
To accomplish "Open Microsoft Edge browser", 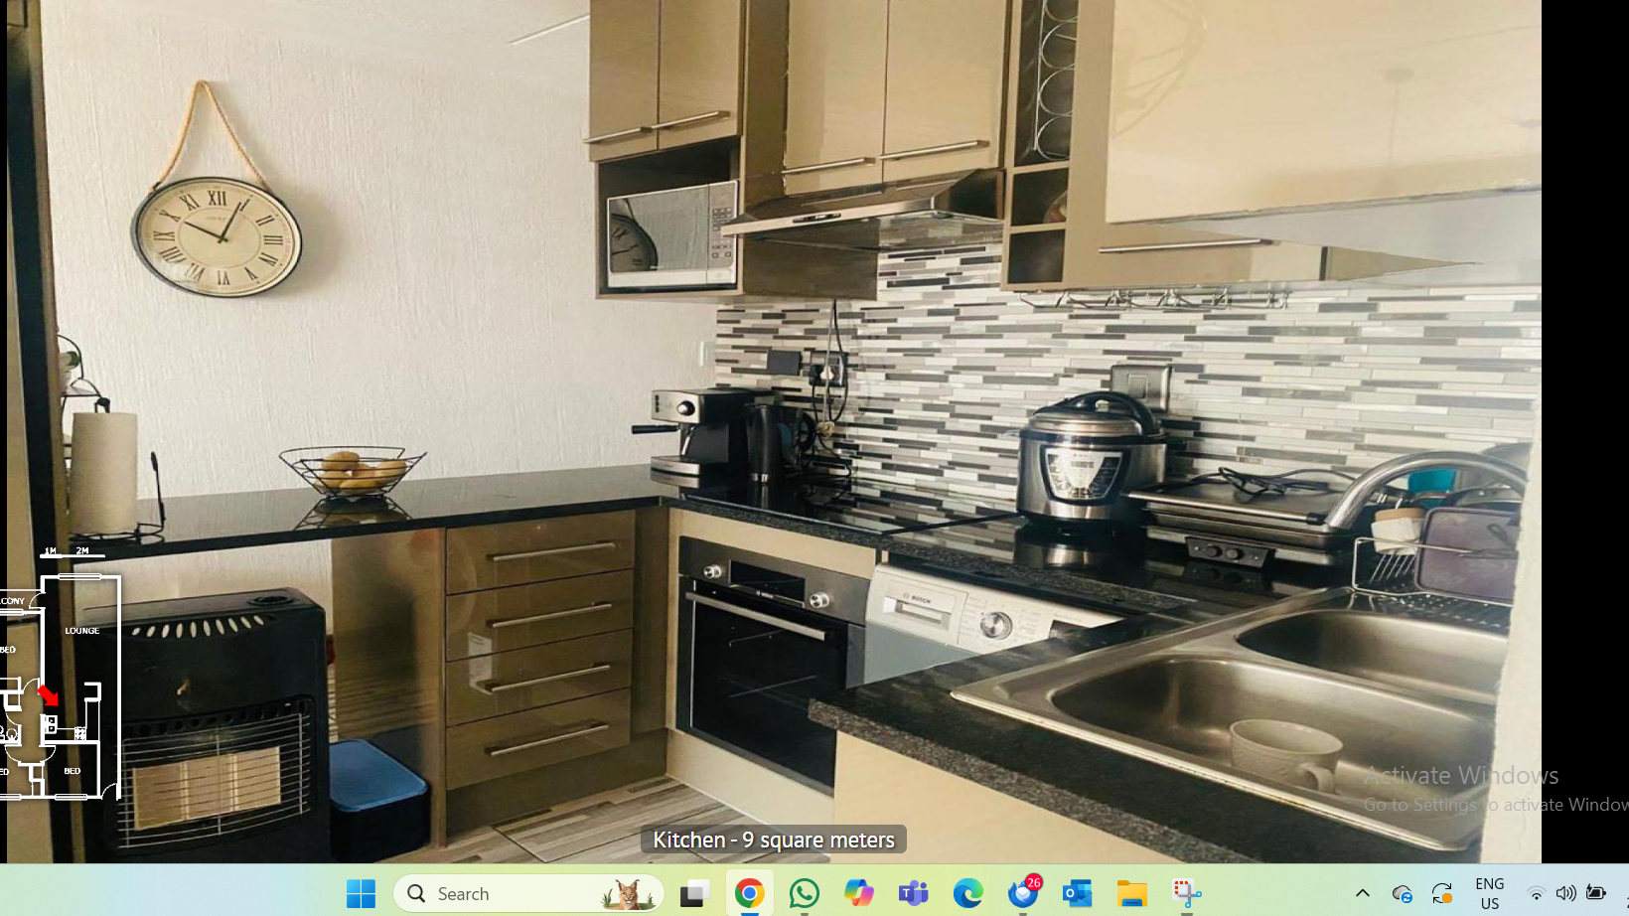I will (x=967, y=894).
